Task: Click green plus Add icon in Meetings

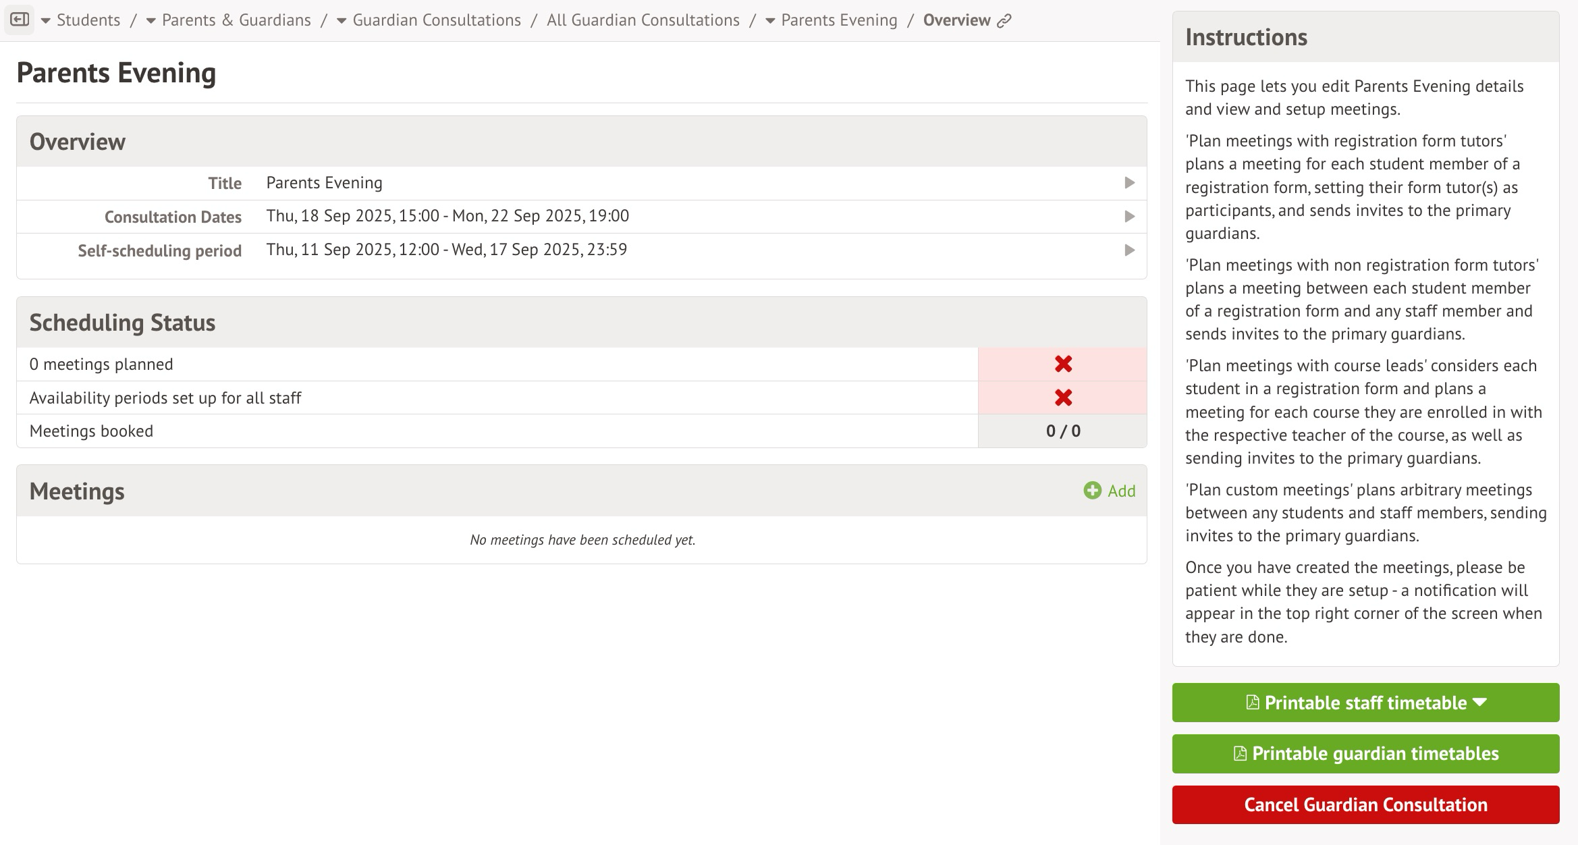Action: (1092, 491)
